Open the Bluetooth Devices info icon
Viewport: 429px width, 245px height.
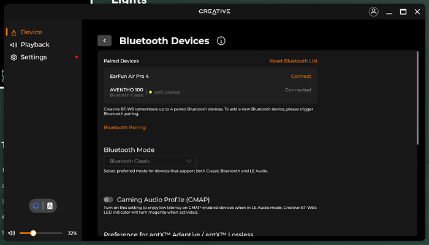click(221, 41)
